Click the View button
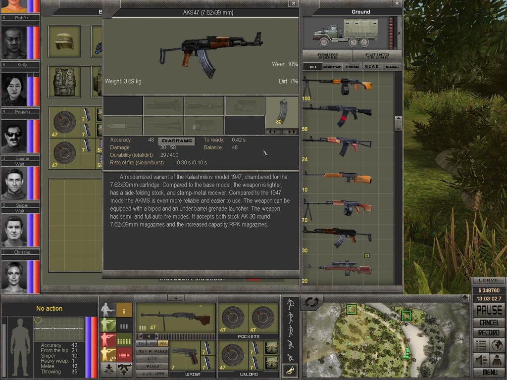This screenshot has height=380, width=507. pyautogui.click(x=152, y=366)
